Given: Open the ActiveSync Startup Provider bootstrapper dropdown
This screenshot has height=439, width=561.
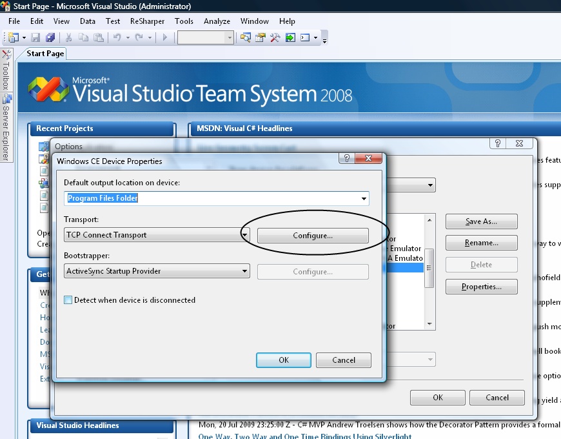Looking at the screenshot, I should (x=157, y=271).
